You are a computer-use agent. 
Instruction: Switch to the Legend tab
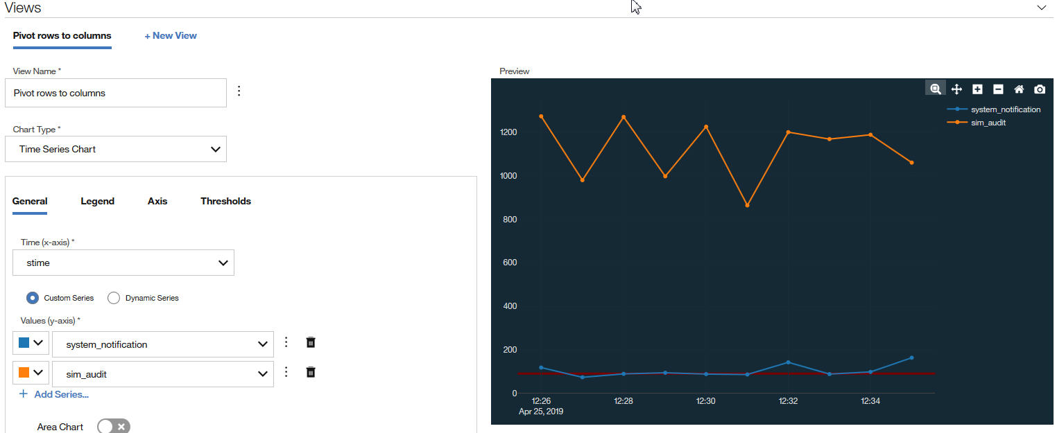[x=97, y=201]
